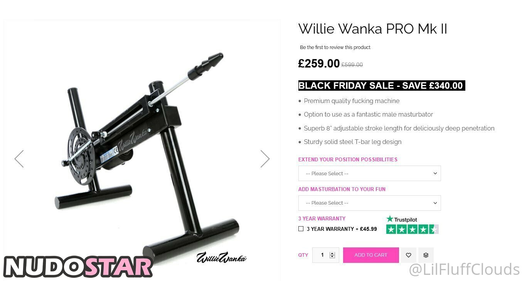Click the compare layers icon
This screenshot has width=522, height=281.
[426, 255]
